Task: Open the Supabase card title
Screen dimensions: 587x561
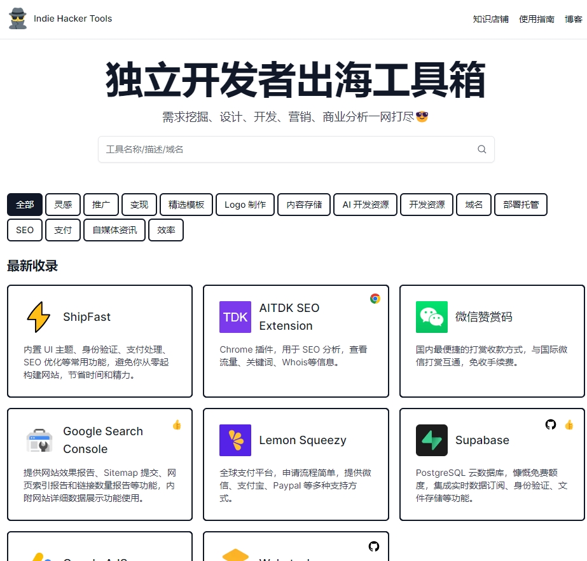Action: (482, 440)
